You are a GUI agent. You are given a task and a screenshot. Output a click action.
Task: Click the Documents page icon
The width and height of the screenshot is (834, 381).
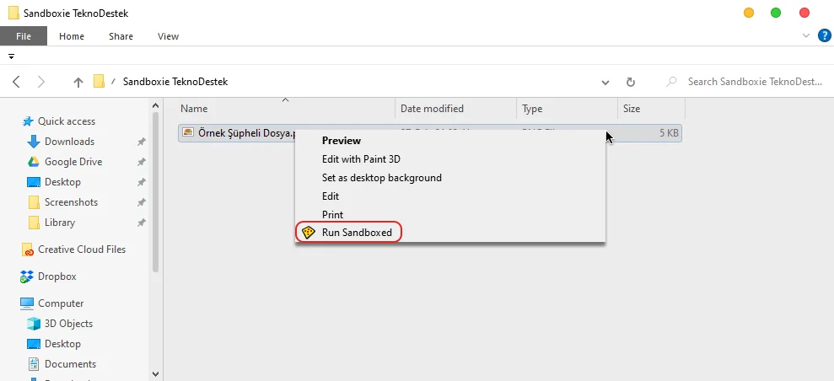[34, 364]
